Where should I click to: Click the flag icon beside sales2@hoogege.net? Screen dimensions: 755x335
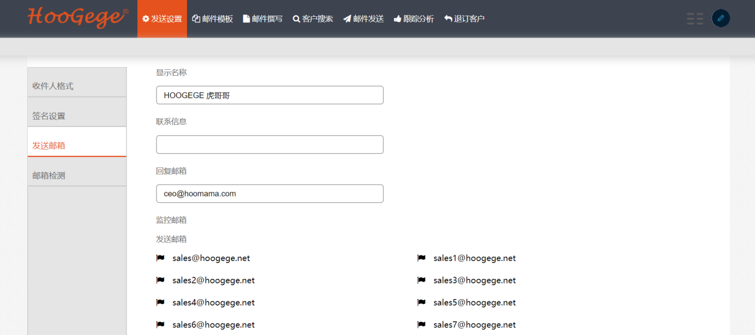tap(160, 280)
